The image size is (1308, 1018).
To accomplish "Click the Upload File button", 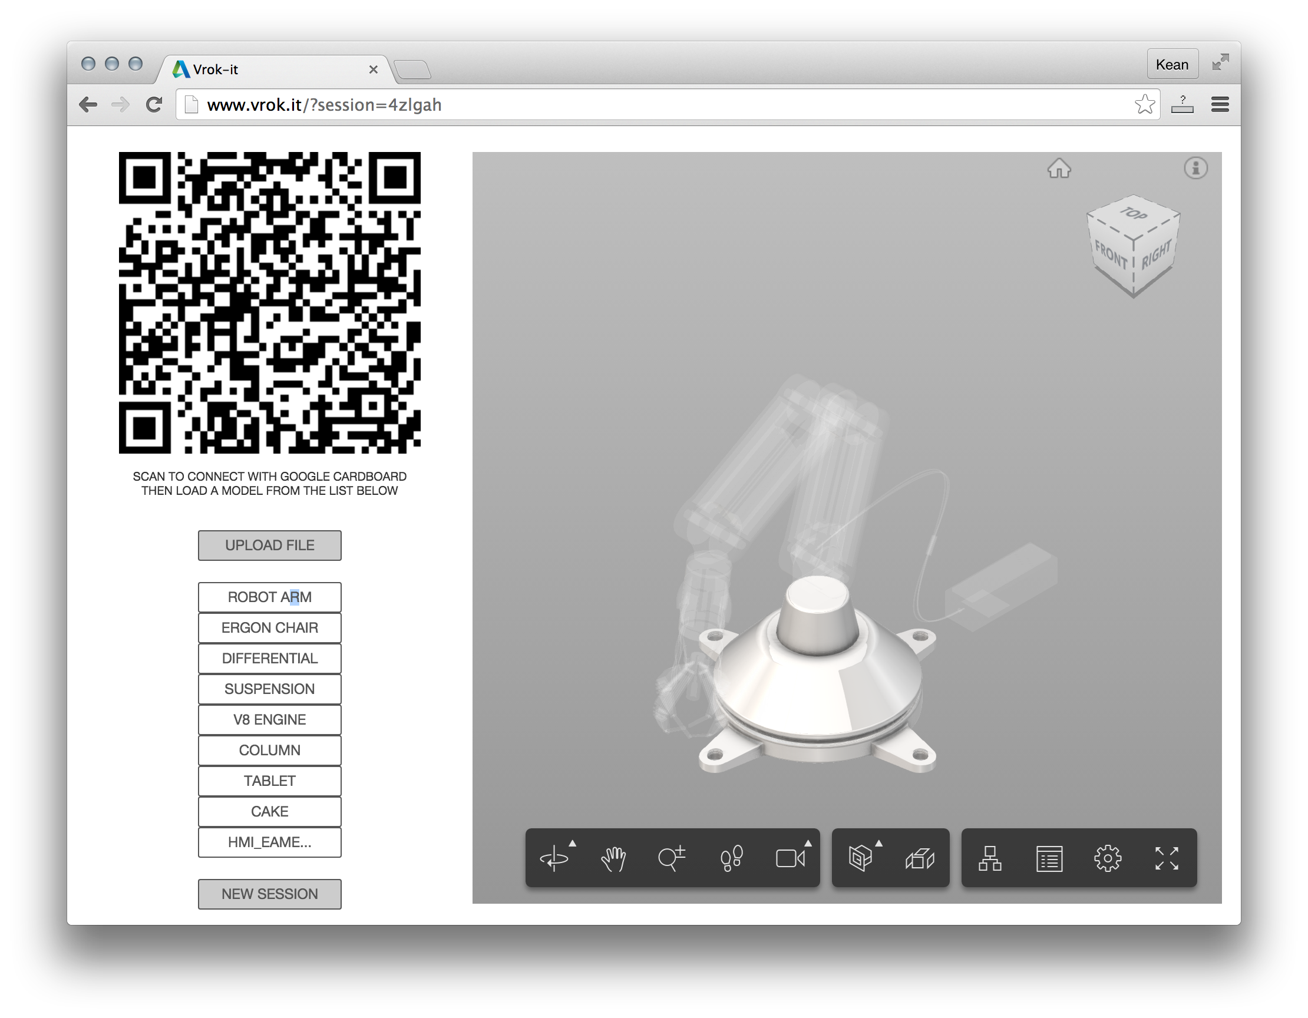I will (269, 546).
